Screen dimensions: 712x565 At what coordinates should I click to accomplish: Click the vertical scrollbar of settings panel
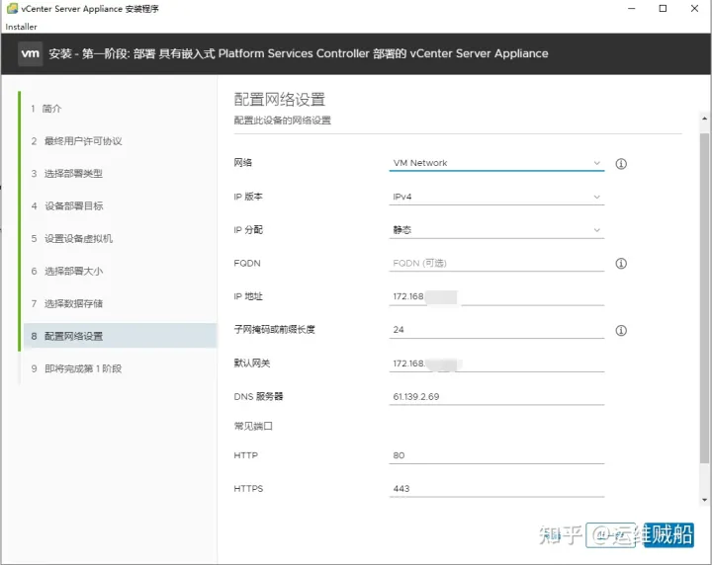704,296
